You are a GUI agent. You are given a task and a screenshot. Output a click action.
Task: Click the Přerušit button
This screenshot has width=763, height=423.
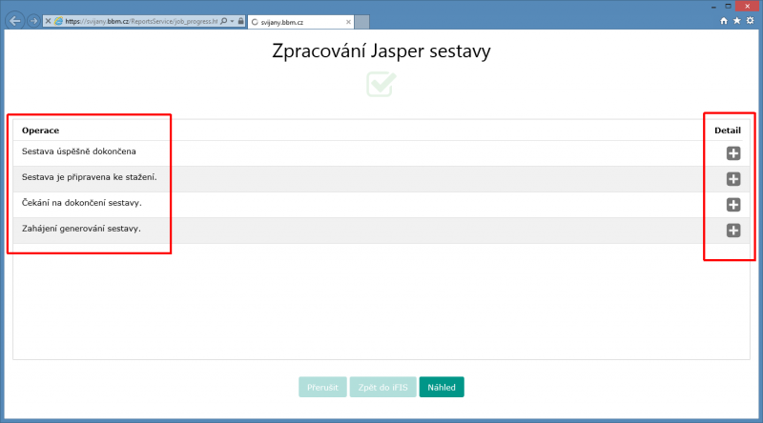point(322,387)
